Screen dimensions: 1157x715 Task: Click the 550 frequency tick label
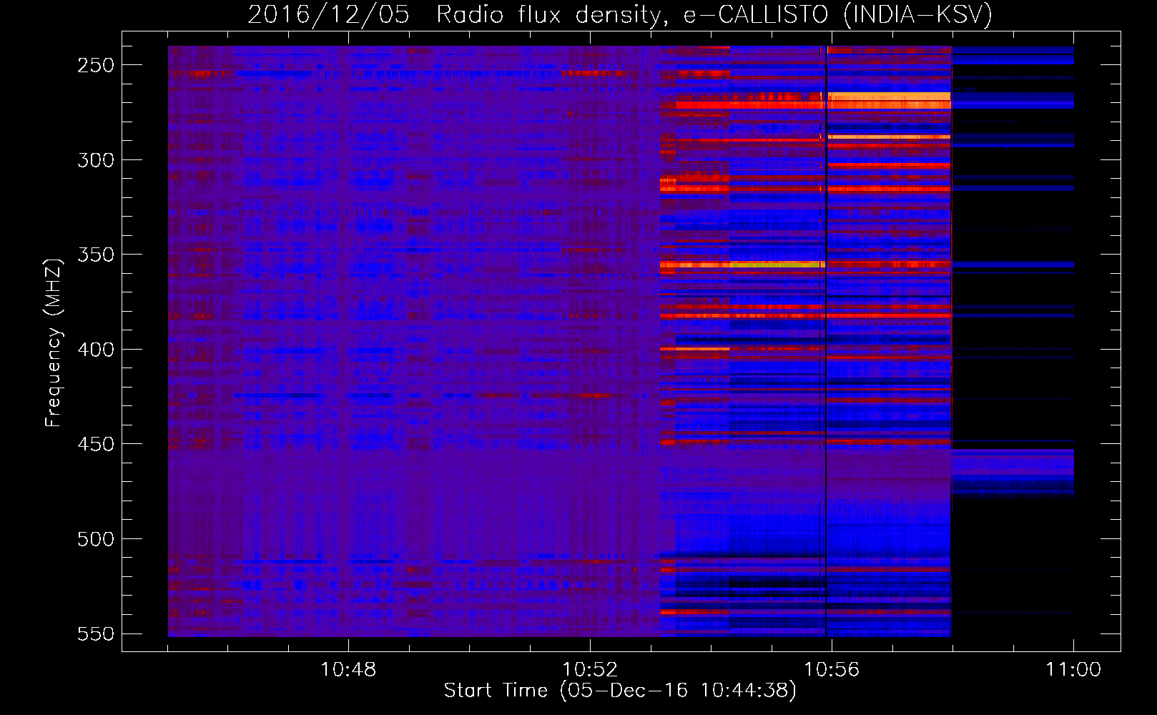click(96, 634)
